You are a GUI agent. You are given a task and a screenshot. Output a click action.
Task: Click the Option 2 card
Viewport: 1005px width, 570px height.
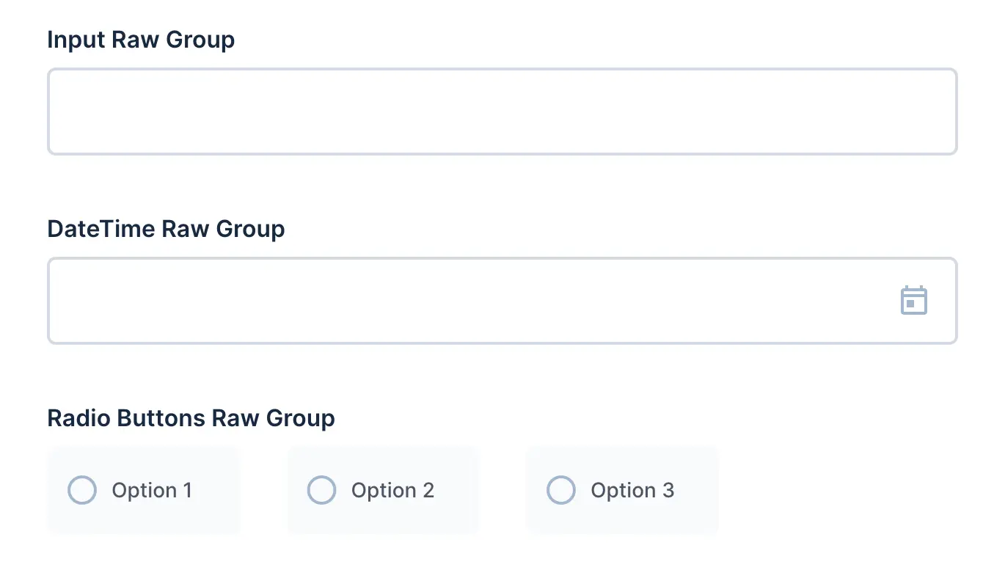coord(382,490)
